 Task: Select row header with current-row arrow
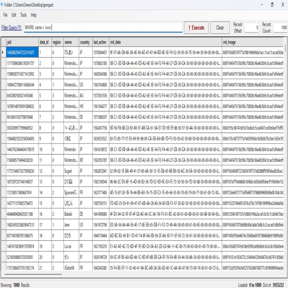(3, 52)
